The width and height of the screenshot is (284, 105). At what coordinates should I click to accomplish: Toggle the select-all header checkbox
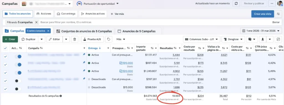pos(6,48)
